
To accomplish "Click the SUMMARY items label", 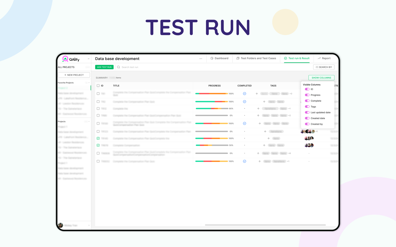I will 108,78.
